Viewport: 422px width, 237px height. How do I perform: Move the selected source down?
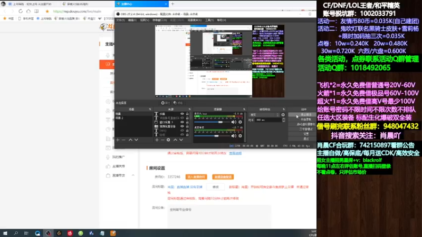[181, 140]
